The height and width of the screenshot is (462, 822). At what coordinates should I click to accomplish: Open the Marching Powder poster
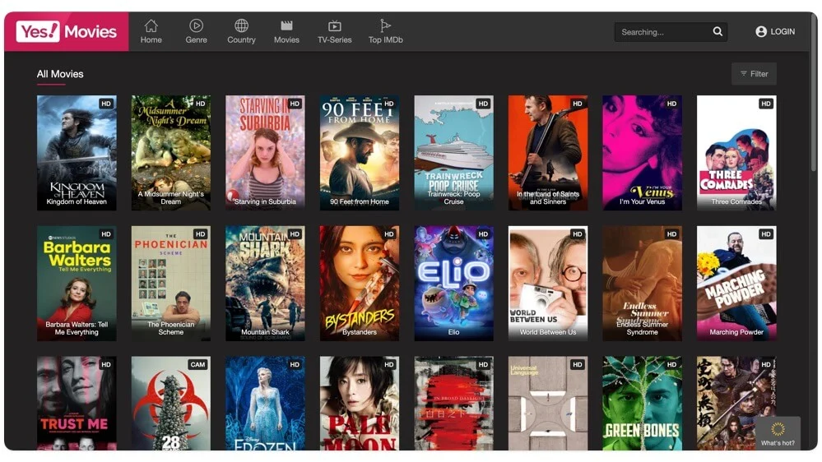pyautogui.click(x=736, y=284)
